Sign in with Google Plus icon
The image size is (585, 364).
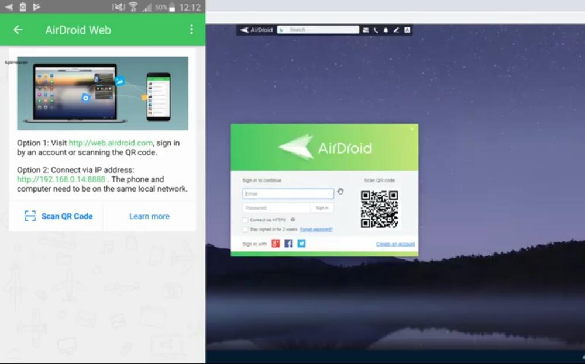[x=276, y=244]
